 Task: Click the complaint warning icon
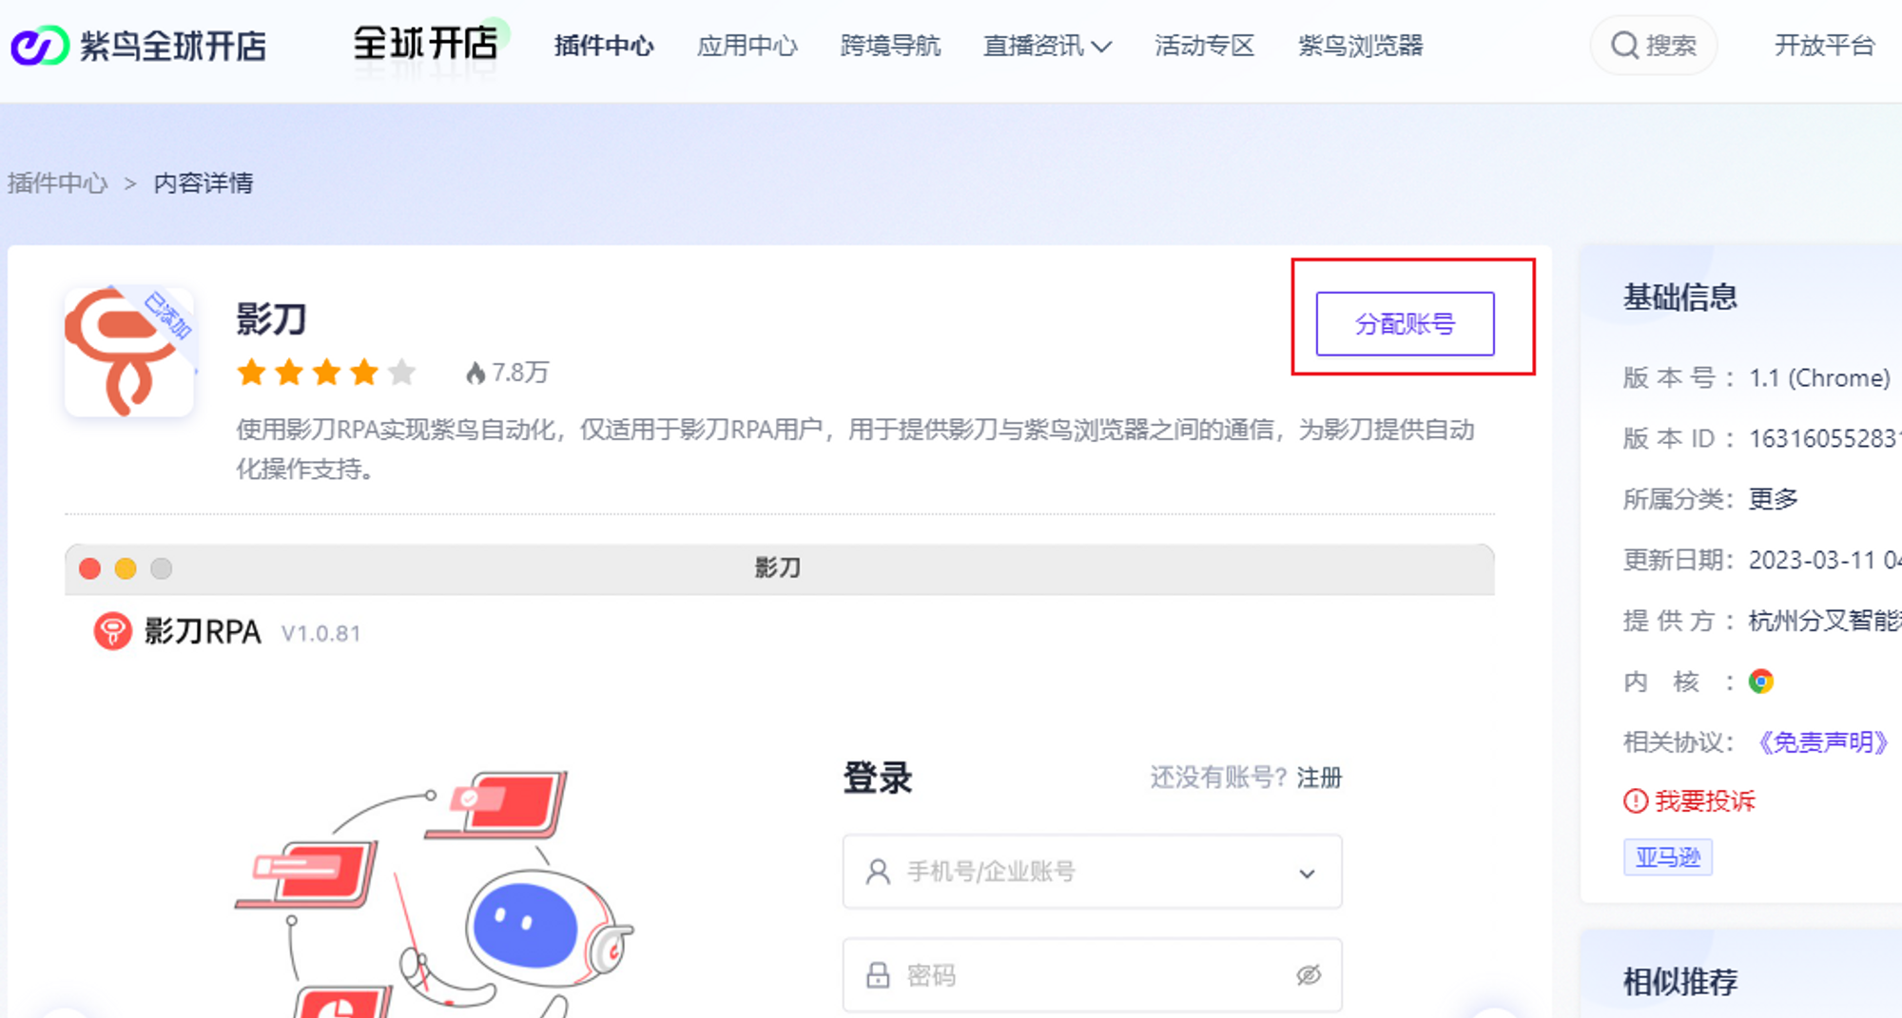click(x=1636, y=801)
